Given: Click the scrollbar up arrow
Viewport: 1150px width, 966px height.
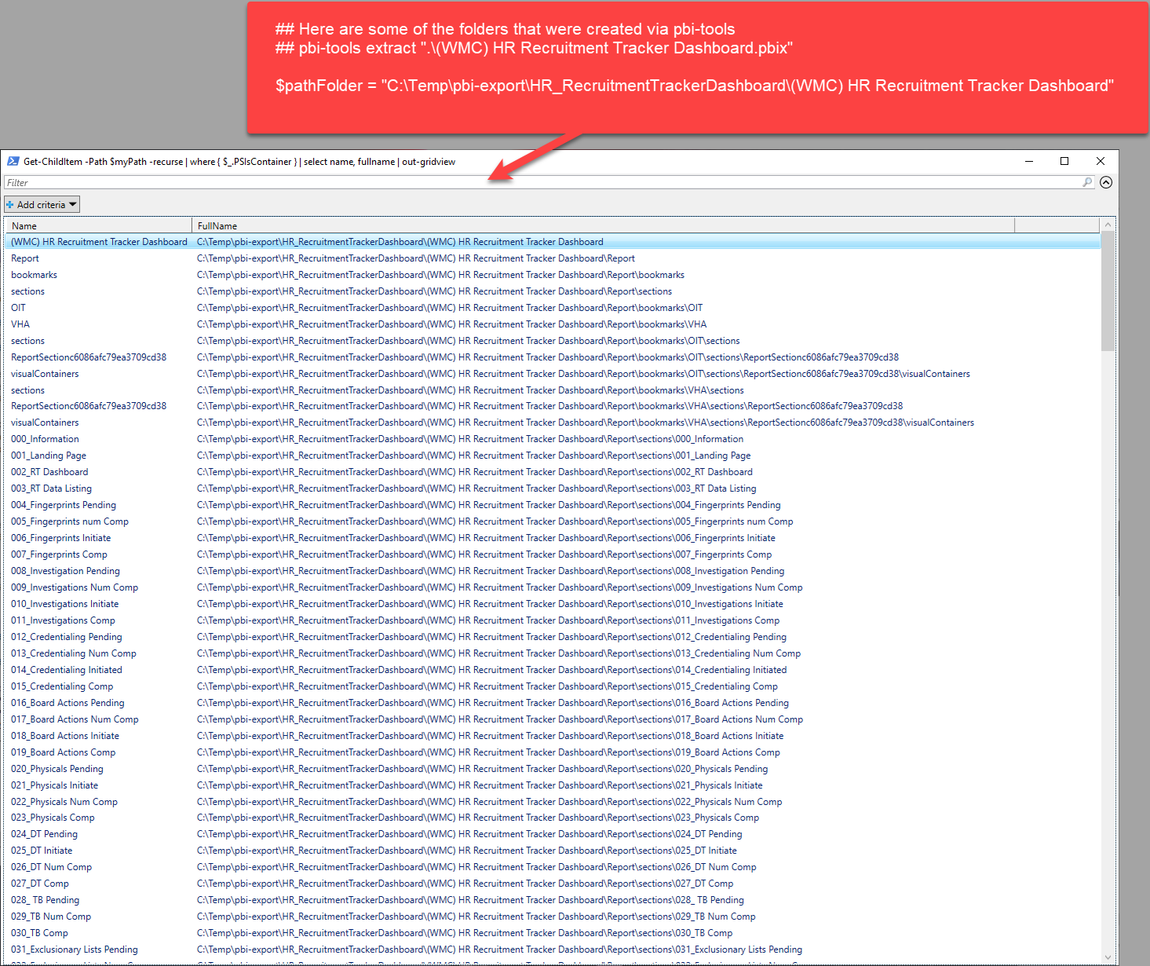Looking at the screenshot, I should (1108, 224).
